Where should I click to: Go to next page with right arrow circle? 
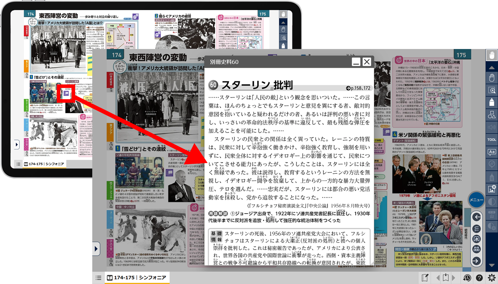476,261
